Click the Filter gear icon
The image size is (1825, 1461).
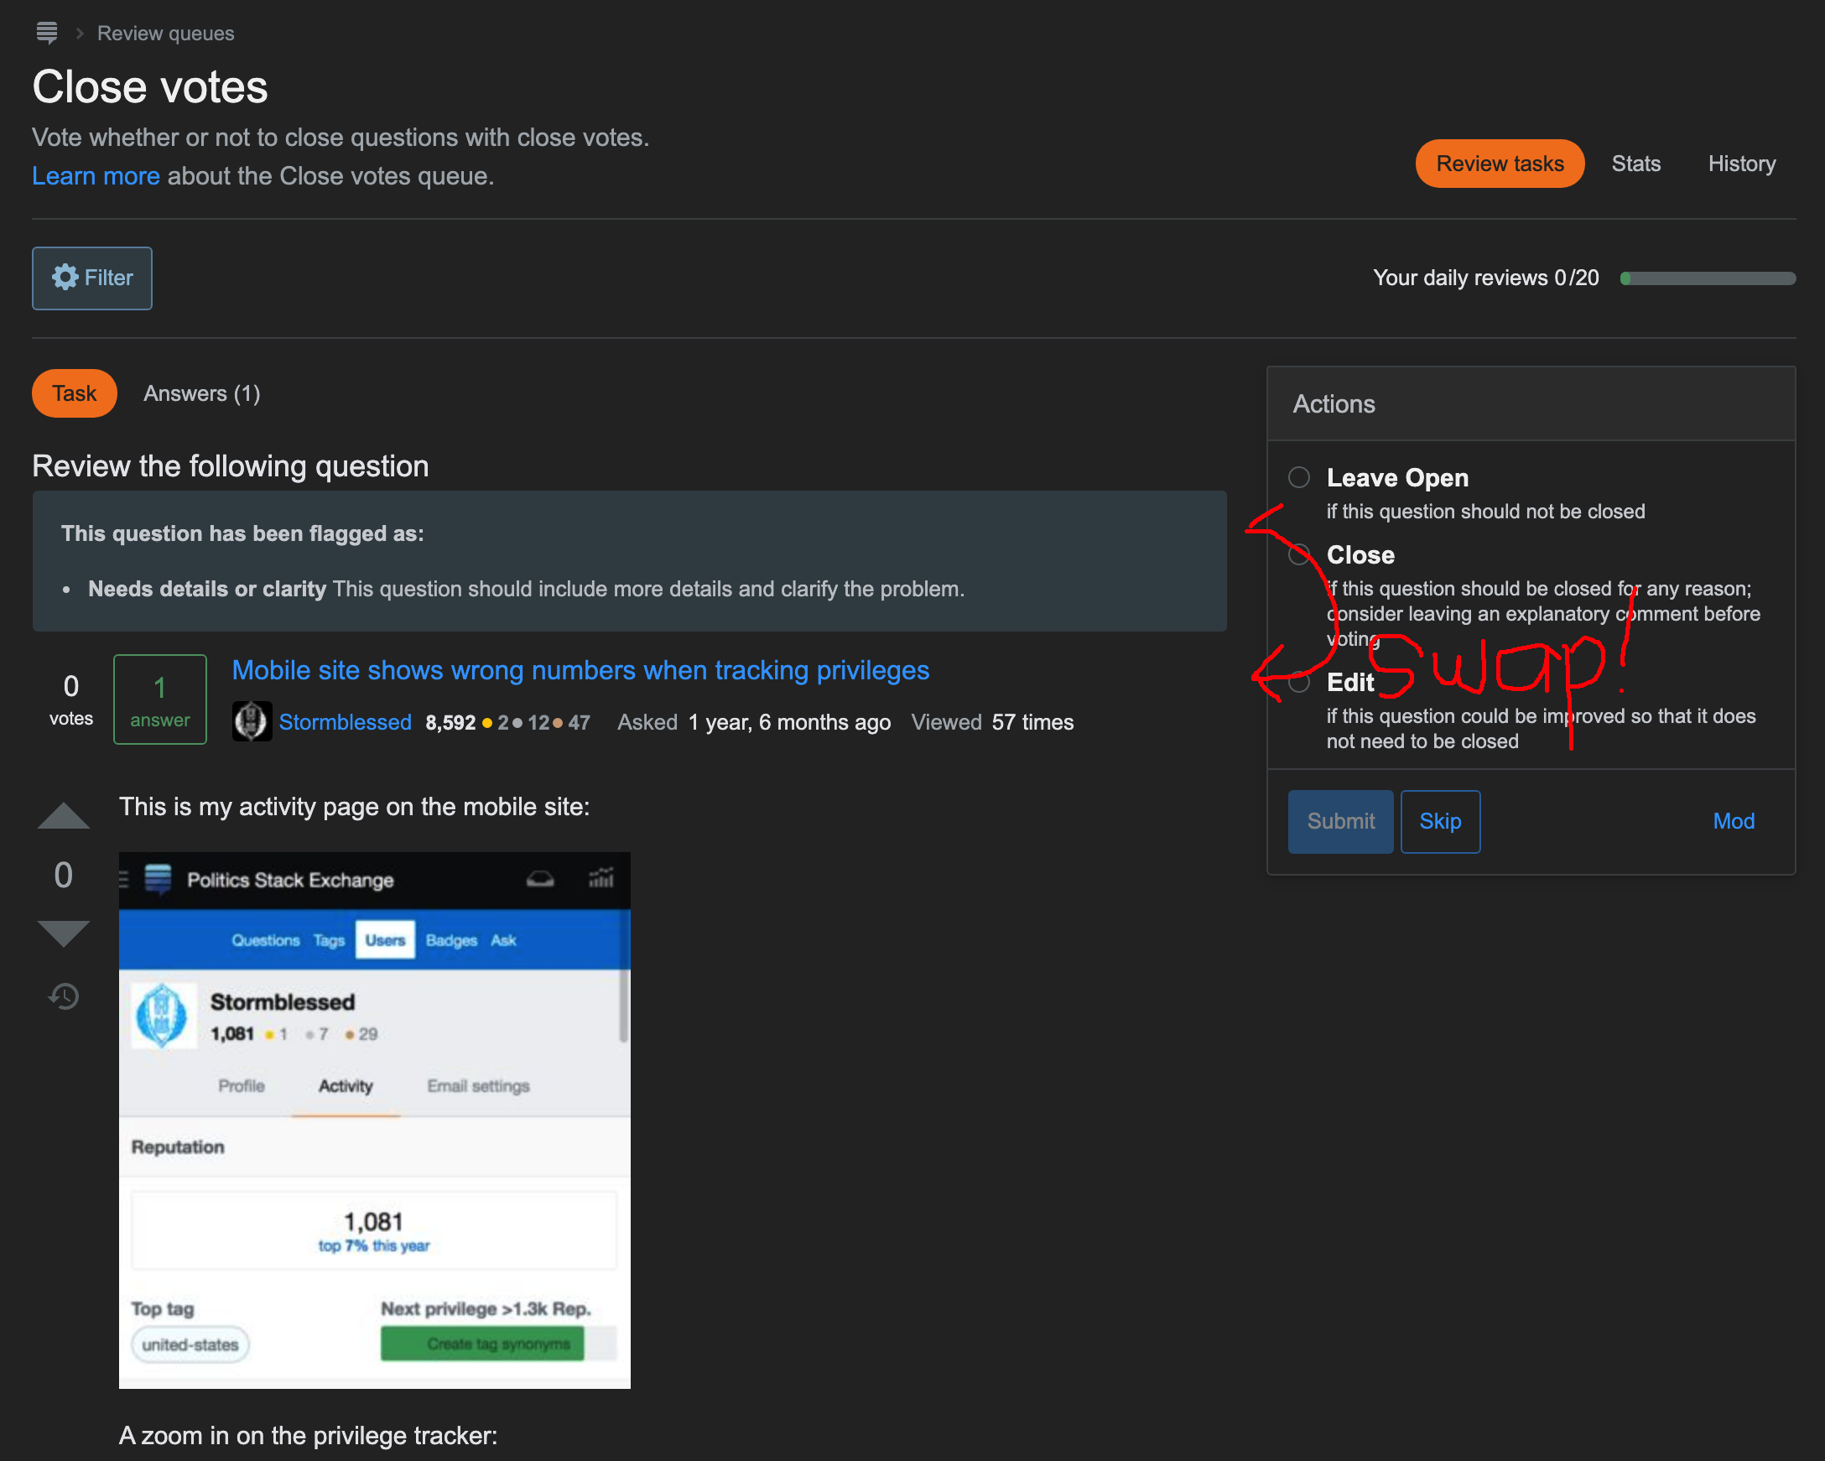point(65,278)
